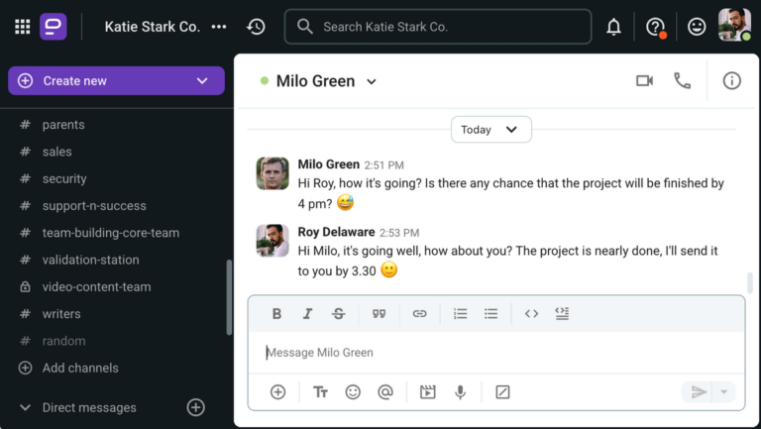Insert a mention with the @ icon
Screen dimensions: 761x429
point(385,392)
